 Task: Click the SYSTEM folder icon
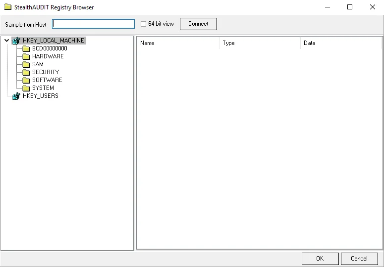click(26, 88)
